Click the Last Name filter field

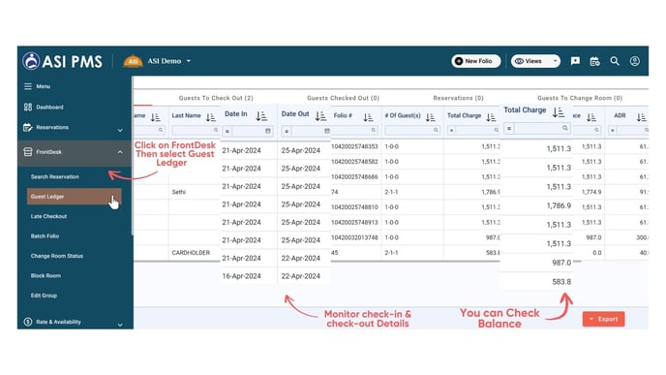tap(196, 130)
